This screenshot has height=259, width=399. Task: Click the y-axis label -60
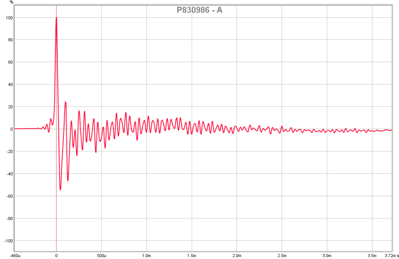coord(10,196)
